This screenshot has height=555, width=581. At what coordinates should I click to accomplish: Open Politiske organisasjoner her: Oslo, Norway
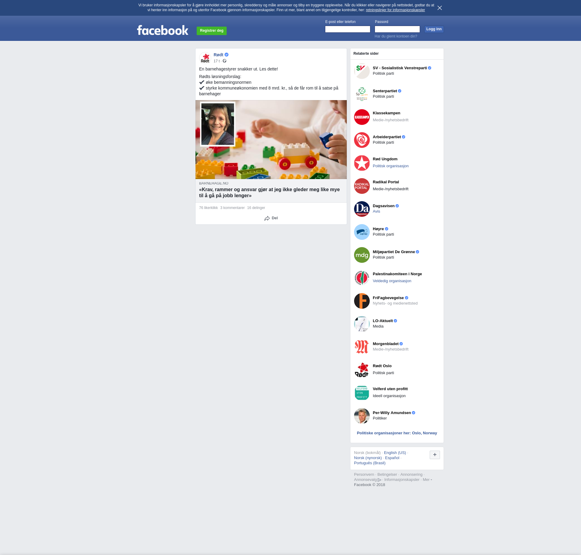(x=397, y=433)
